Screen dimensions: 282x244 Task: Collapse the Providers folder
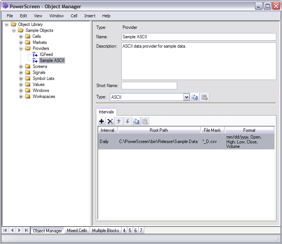point(21,48)
